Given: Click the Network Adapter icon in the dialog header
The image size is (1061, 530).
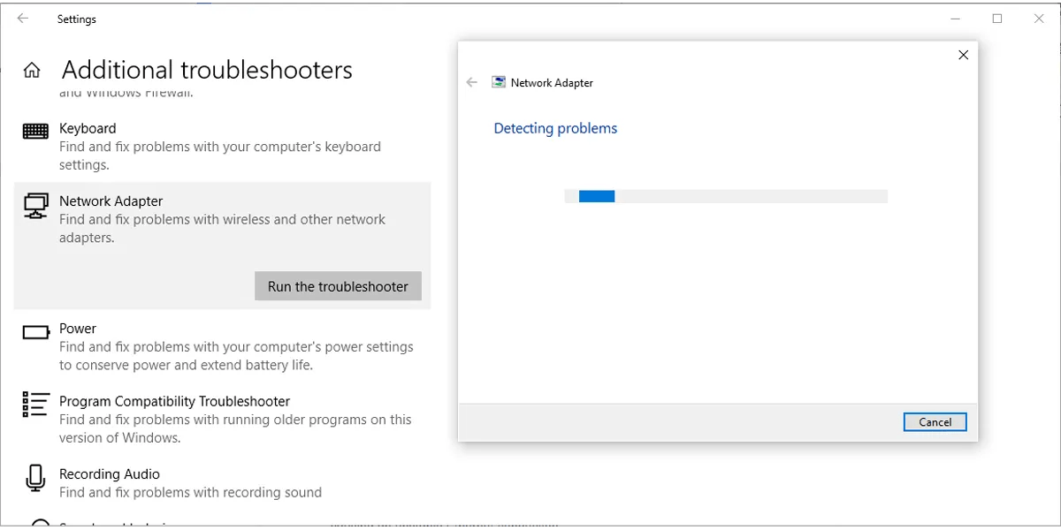Looking at the screenshot, I should pyautogui.click(x=497, y=81).
